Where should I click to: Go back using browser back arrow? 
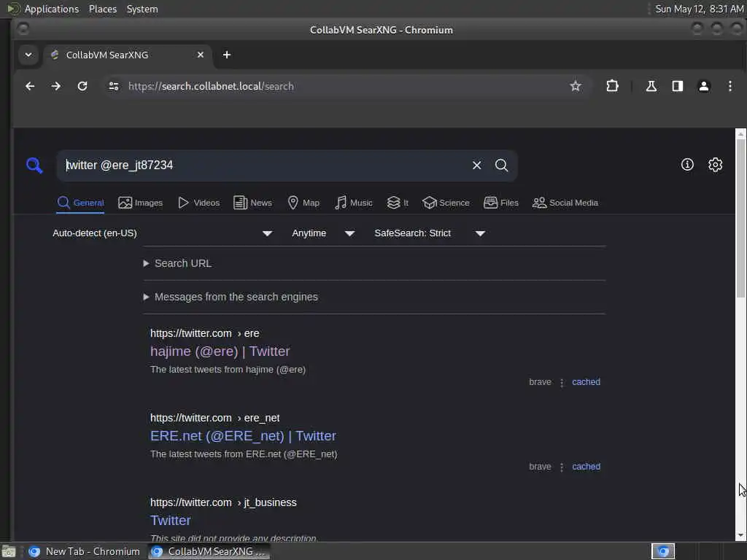click(30, 86)
